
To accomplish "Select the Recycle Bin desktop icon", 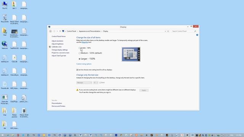I will click(5, 19).
